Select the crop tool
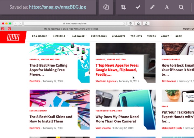This screenshot has height=138, width=194. (x=123, y=7)
